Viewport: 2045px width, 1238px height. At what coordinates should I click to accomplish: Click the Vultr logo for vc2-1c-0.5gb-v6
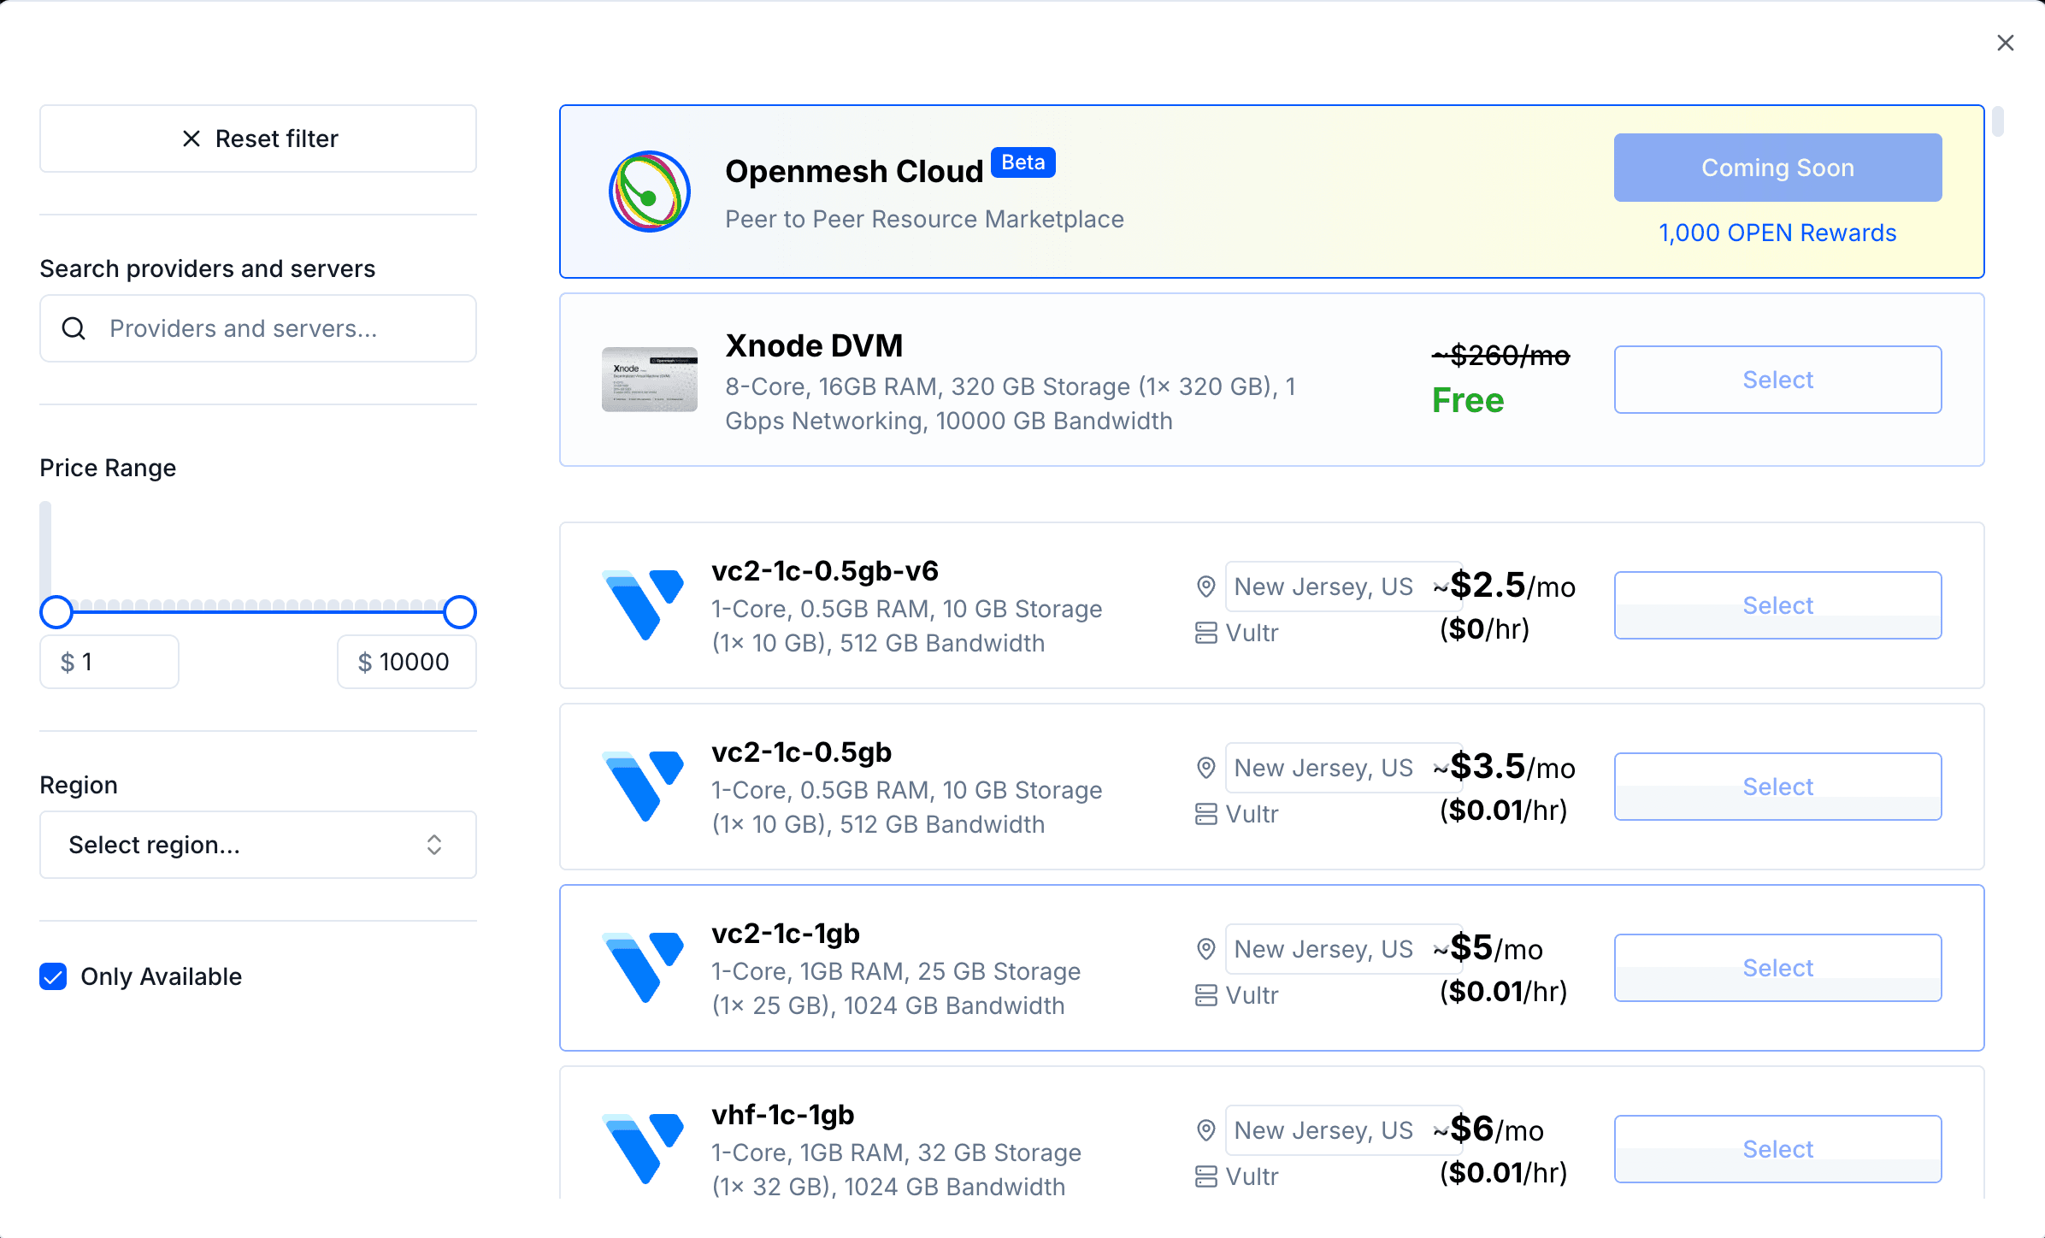tap(643, 605)
